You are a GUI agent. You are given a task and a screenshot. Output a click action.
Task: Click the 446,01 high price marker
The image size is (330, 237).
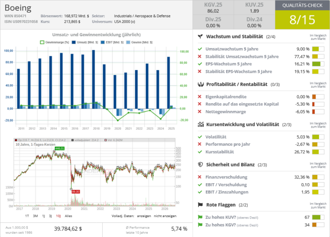60,148
